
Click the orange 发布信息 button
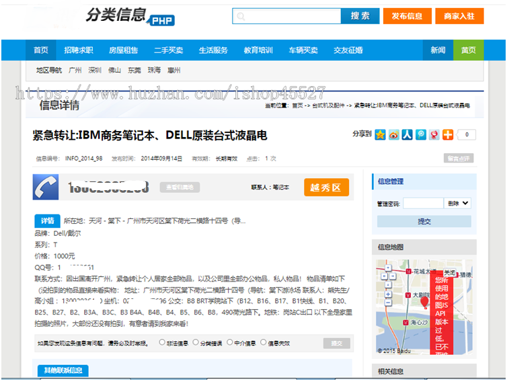[407, 16]
